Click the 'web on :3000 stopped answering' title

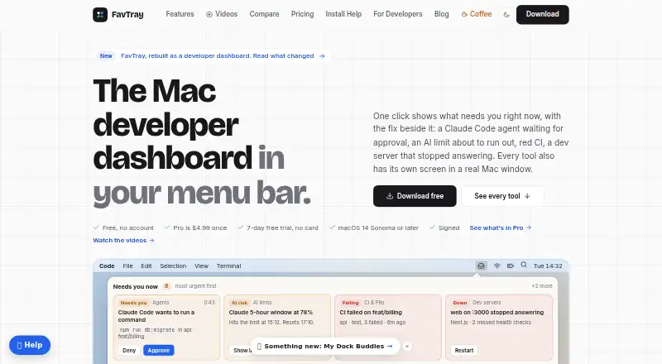click(x=497, y=313)
